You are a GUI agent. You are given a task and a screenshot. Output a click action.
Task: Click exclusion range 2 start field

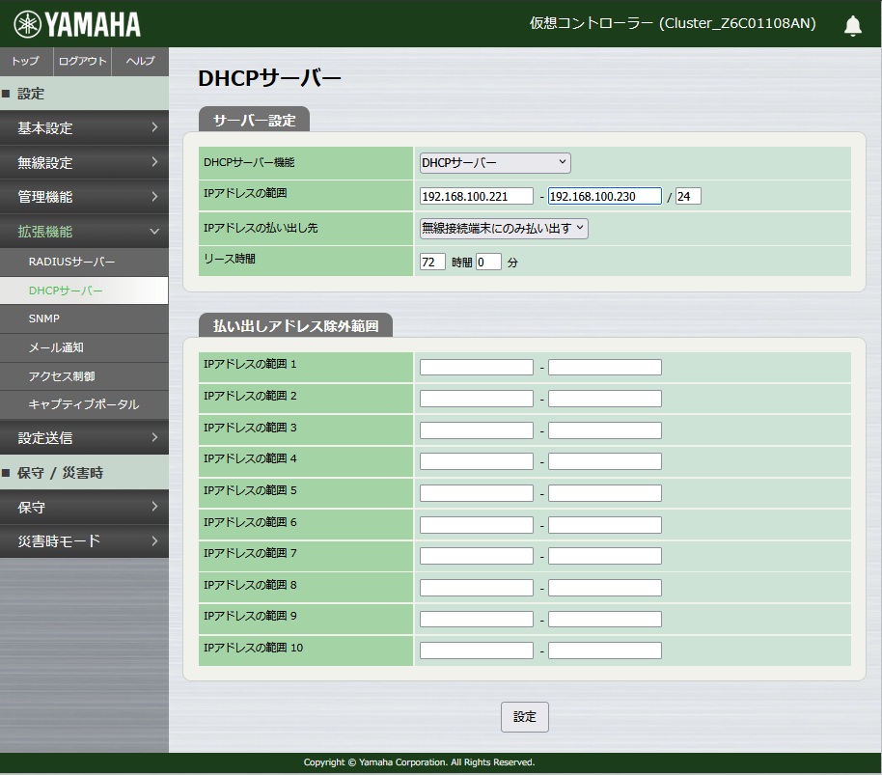click(477, 399)
